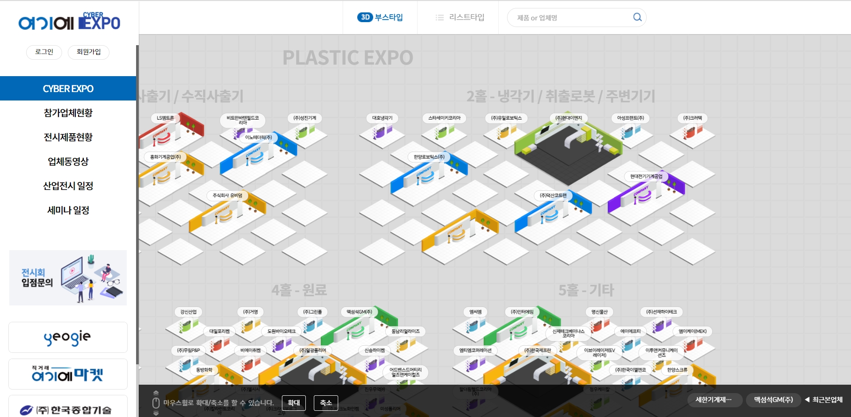Click the (주)일광폴리머 booth label
The image size is (851, 417).
pos(312,350)
